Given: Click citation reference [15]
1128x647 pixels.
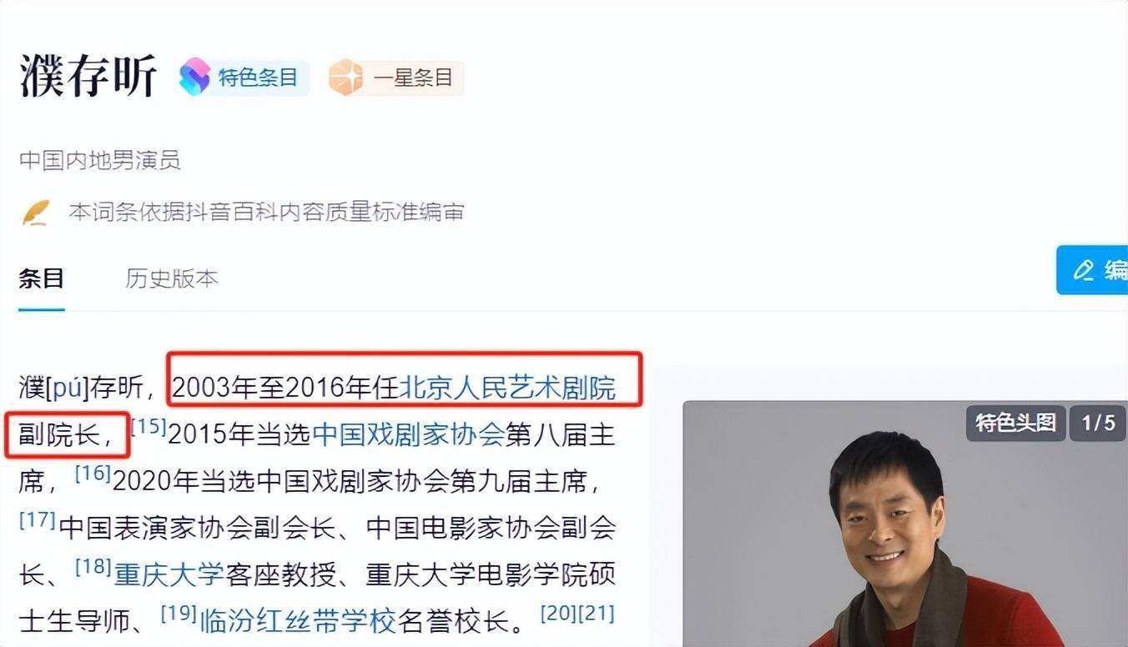Looking at the screenshot, I should [x=150, y=427].
